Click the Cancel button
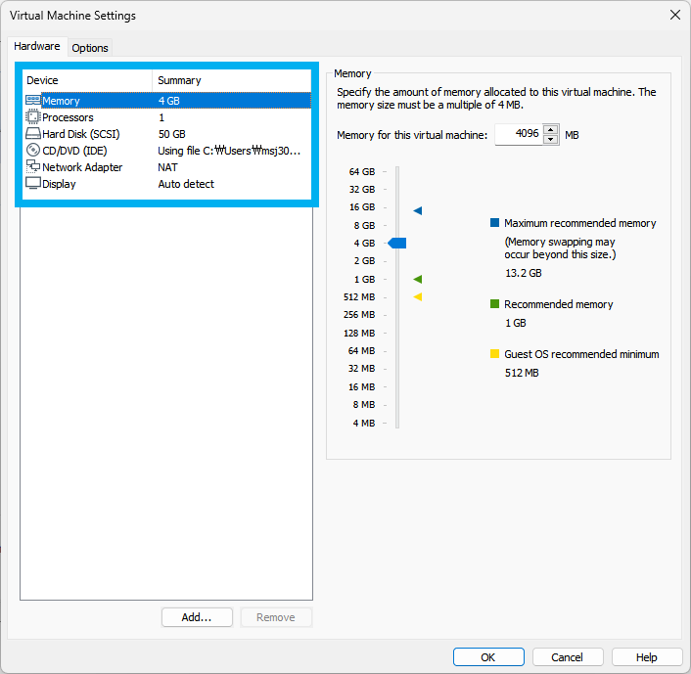Screen dimensions: 691x674 pos(567,657)
